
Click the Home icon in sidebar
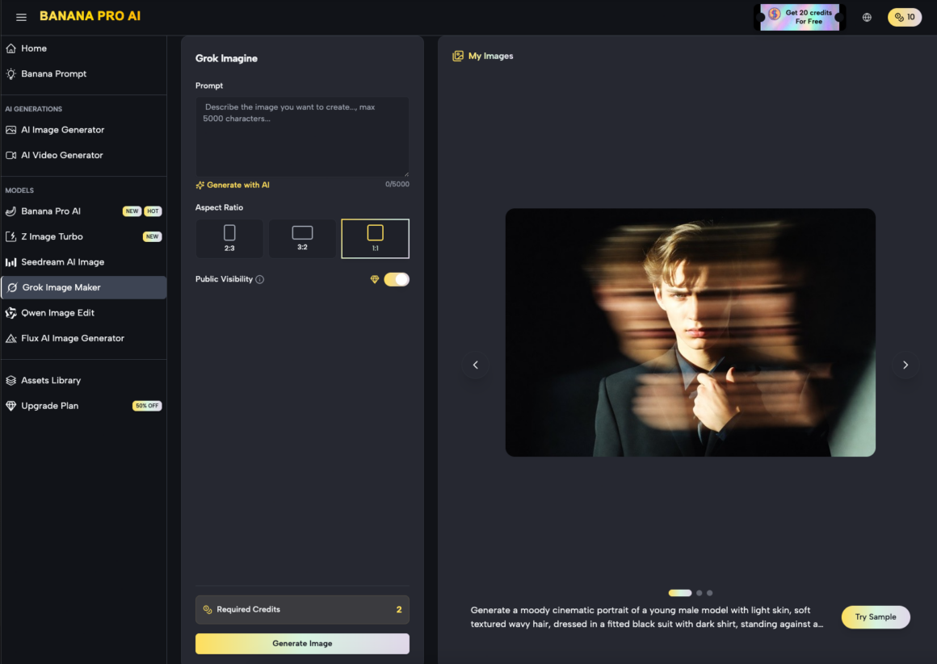click(x=11, y=48)
